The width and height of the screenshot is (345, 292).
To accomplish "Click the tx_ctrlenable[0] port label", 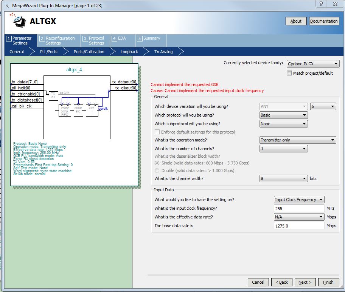I will click(x=25, y=94).
